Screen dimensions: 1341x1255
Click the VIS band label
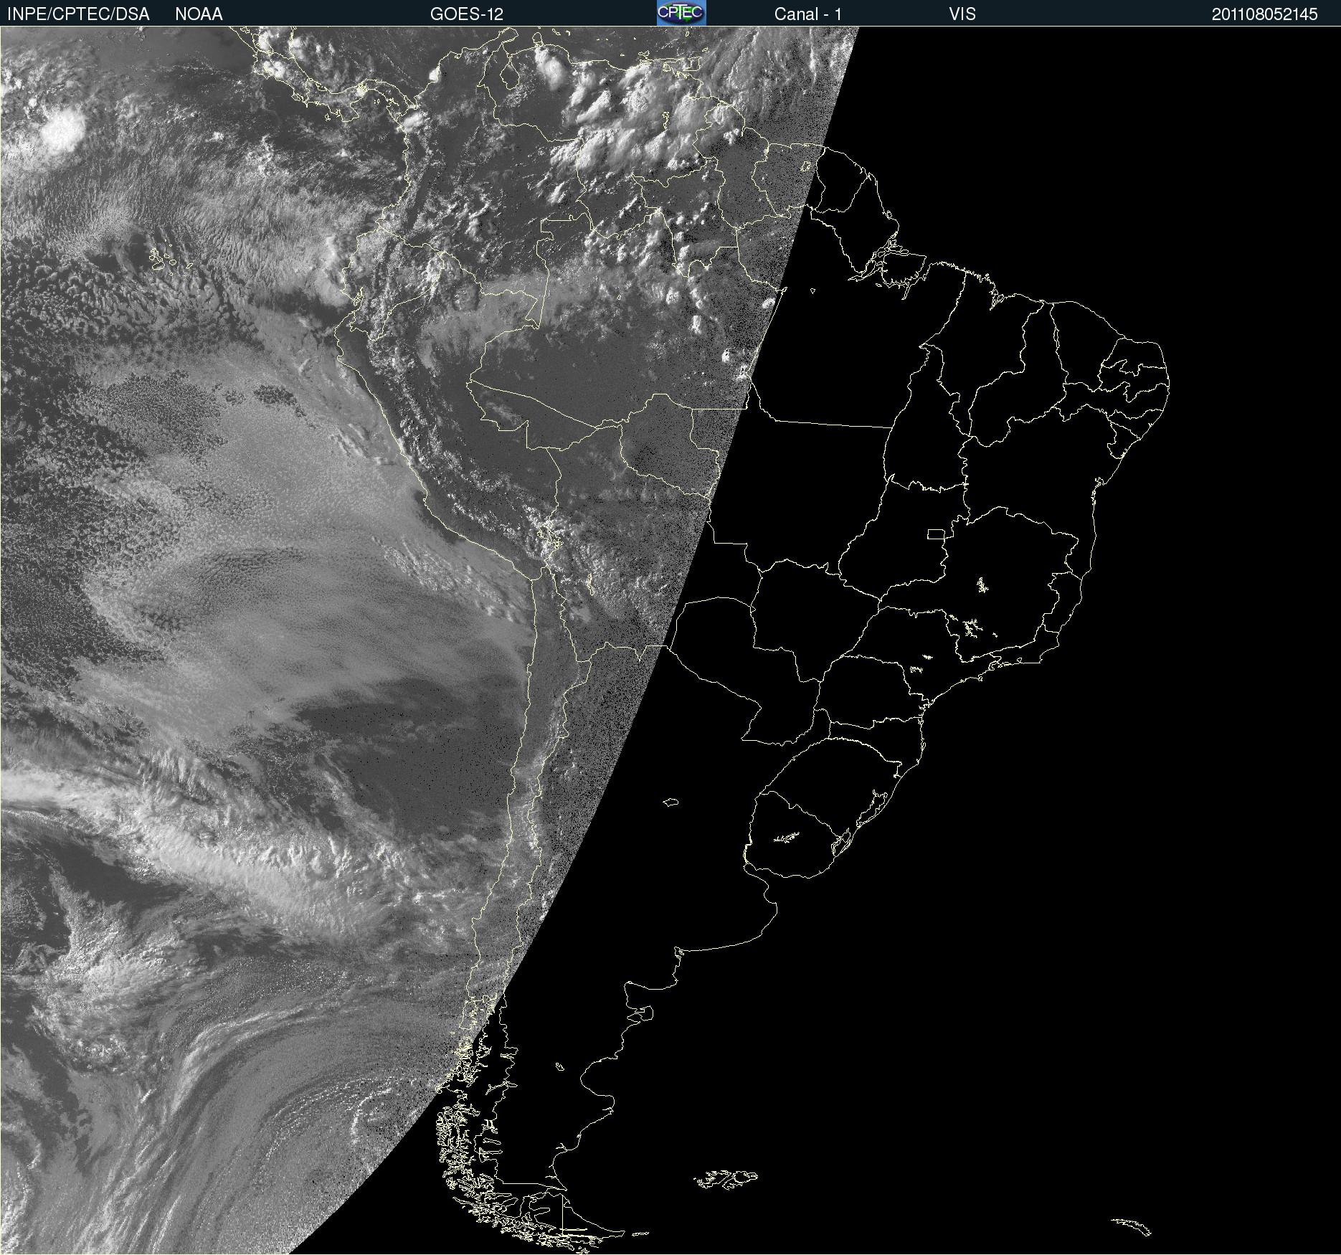tap(962, 14)
